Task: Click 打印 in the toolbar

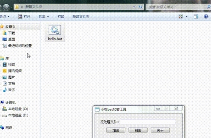Action: tap(61, 17)
